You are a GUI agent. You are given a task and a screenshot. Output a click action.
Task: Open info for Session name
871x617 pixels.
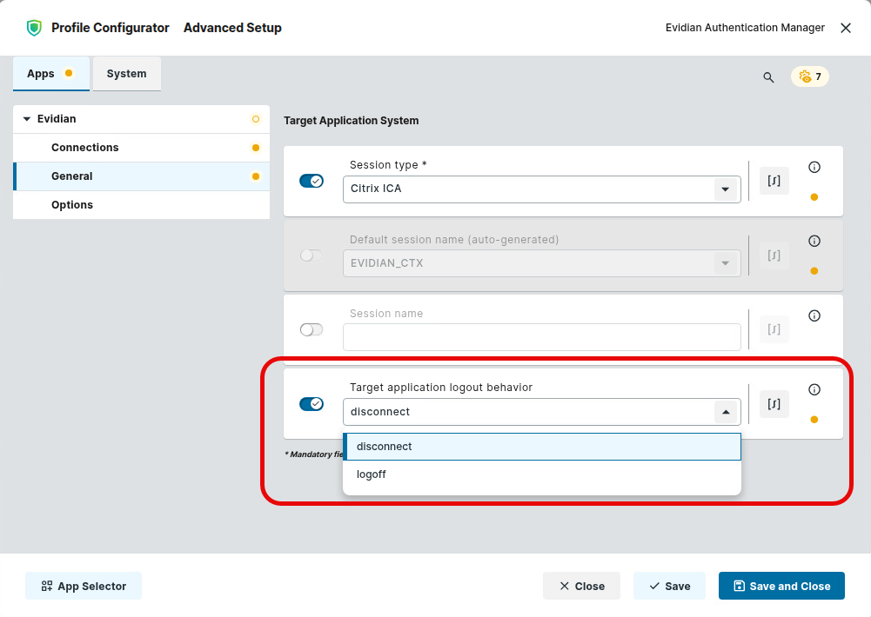814,315
